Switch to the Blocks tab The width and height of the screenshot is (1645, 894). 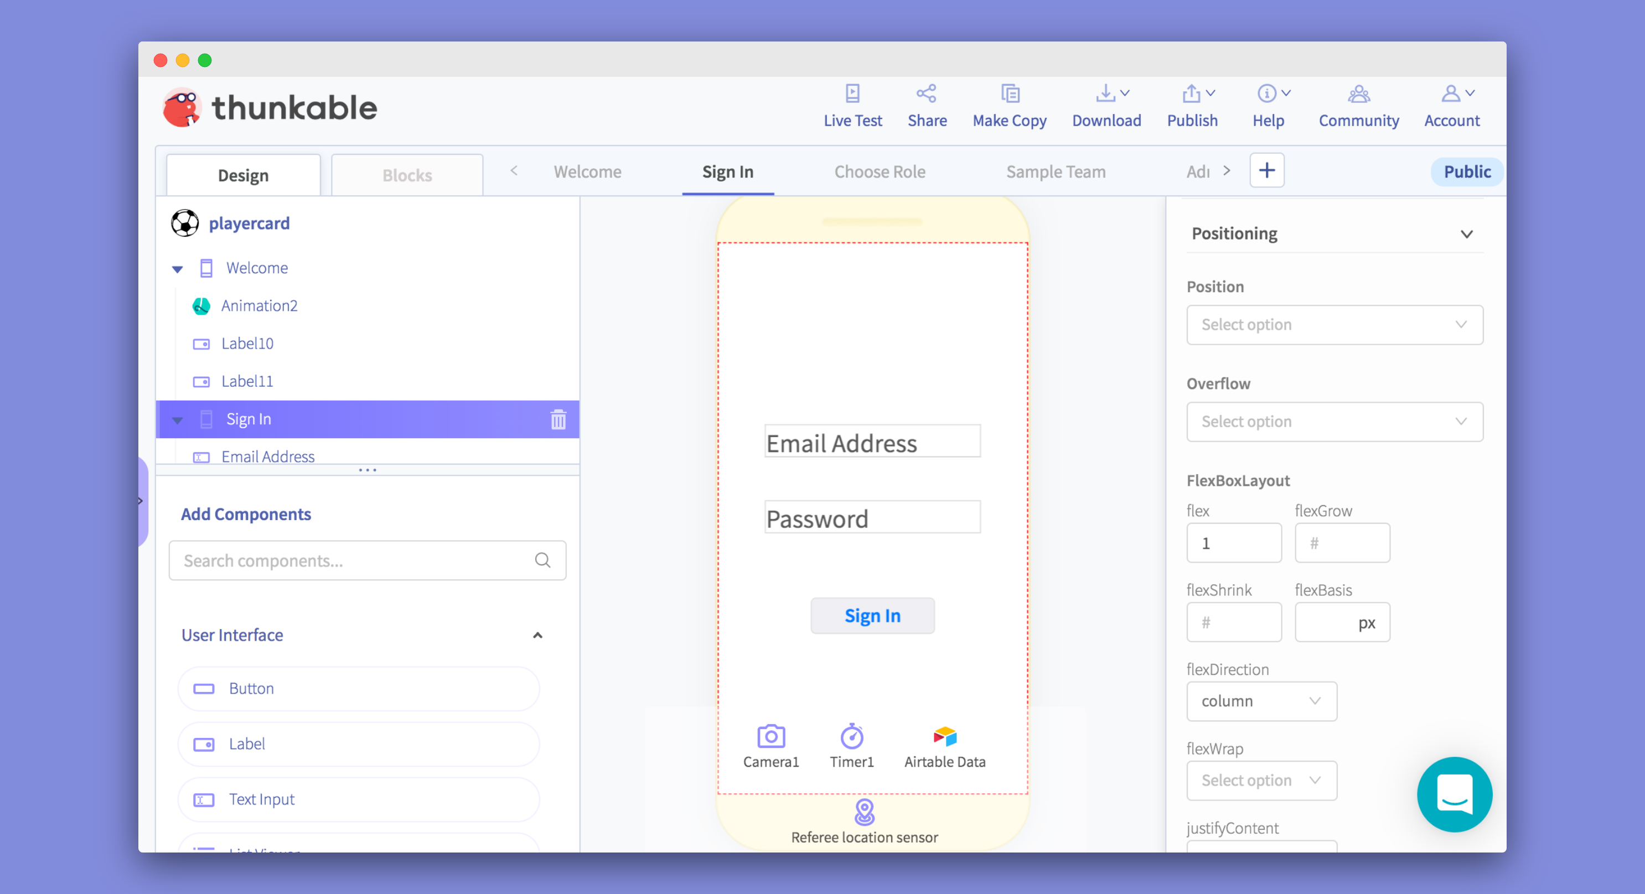(x=407, y=175)
